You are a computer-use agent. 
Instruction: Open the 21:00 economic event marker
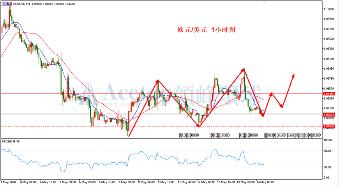316,135
